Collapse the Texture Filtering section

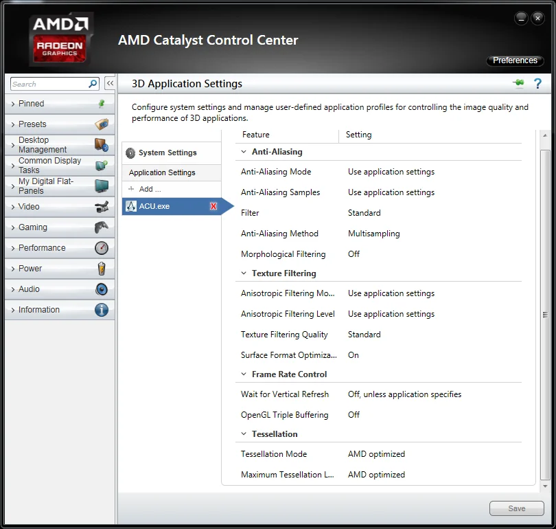click(x=244, y=273)
